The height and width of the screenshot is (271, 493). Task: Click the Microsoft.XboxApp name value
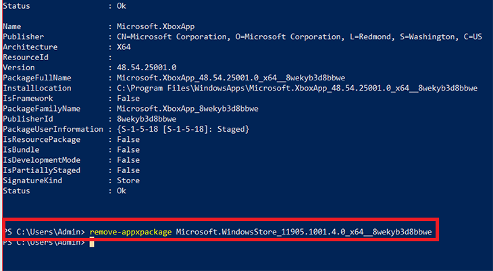(x=155, y=26)
